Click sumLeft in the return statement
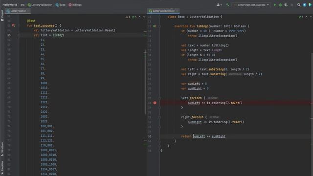313x176 pixels. point(199,136)
